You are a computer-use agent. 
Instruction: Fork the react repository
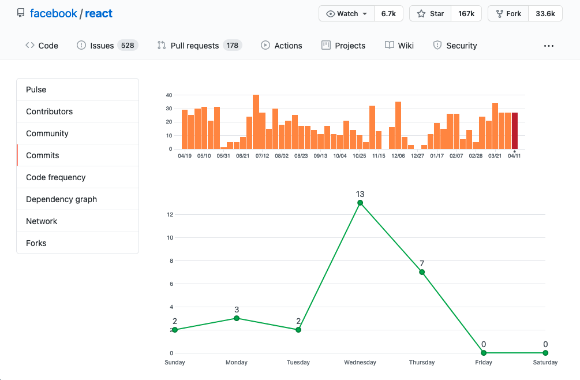tap(508, 14)
